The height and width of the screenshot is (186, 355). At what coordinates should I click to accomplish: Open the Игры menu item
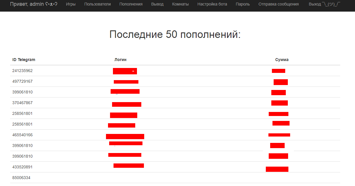pos(71,4)
